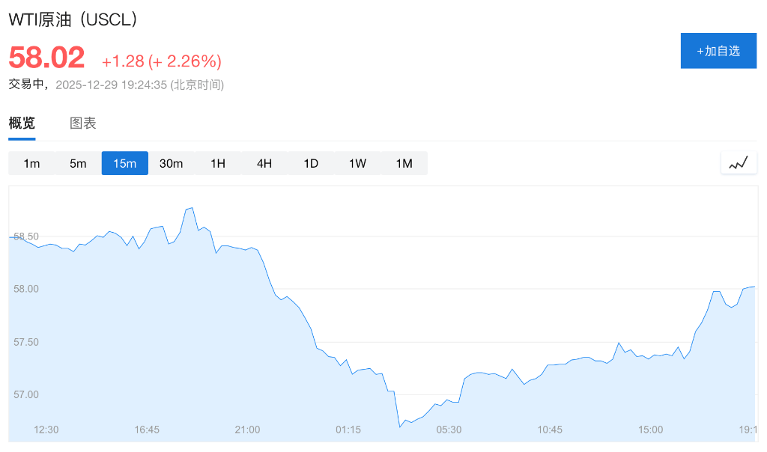Click the 05:30 time axis label
Viewport: 767px width, 452px height.
point(449,430)
